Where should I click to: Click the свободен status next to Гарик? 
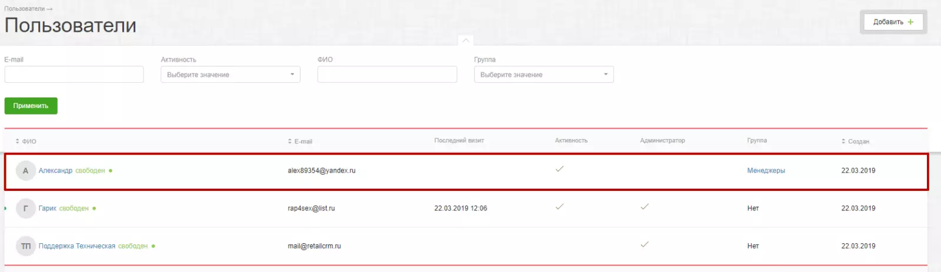tap(74, 208)
